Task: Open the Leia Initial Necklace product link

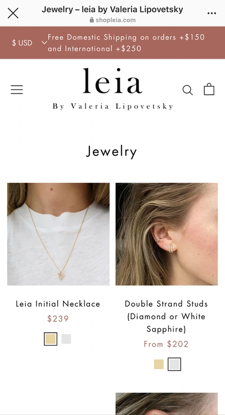Action: point(58,303)
